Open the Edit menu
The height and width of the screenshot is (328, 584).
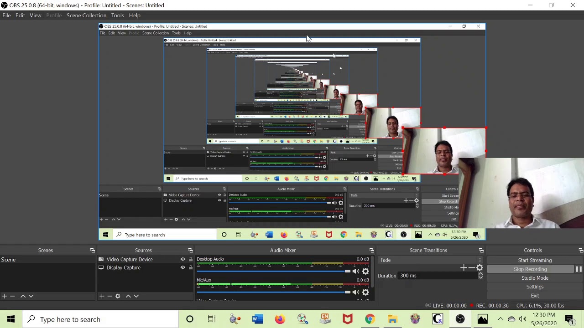click(20, 15)
